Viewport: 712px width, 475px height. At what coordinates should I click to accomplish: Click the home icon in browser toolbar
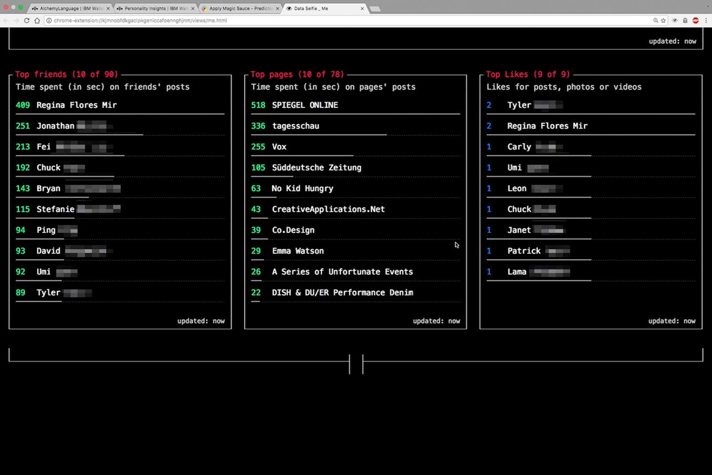click(37, 20)
